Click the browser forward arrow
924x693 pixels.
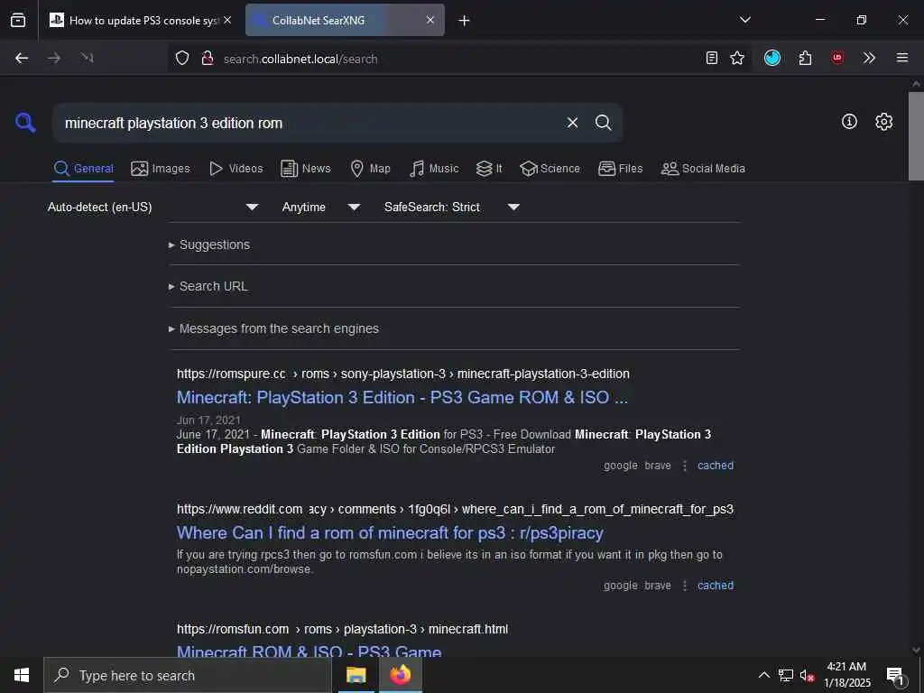pos(54,58)
